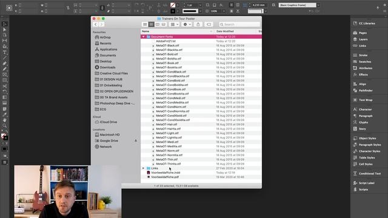Select the Type tool in InDesign toolbar
Viewport: 388px width, 218px height.
tap(4, 53)
